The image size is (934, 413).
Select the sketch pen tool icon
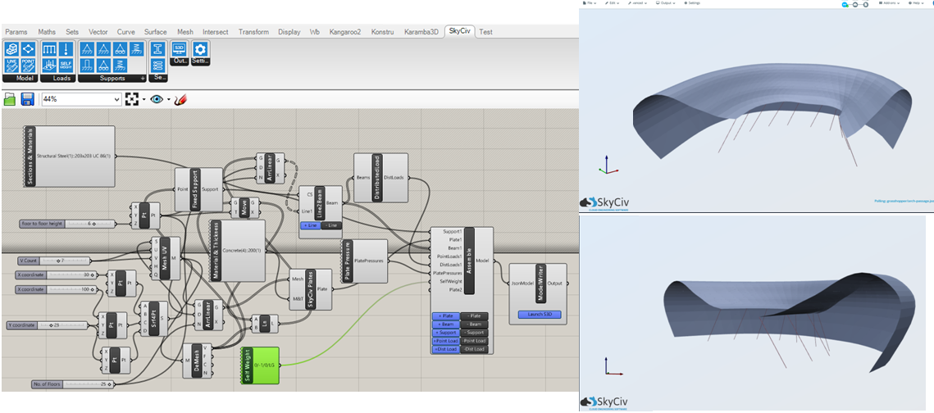click(181, 99)
